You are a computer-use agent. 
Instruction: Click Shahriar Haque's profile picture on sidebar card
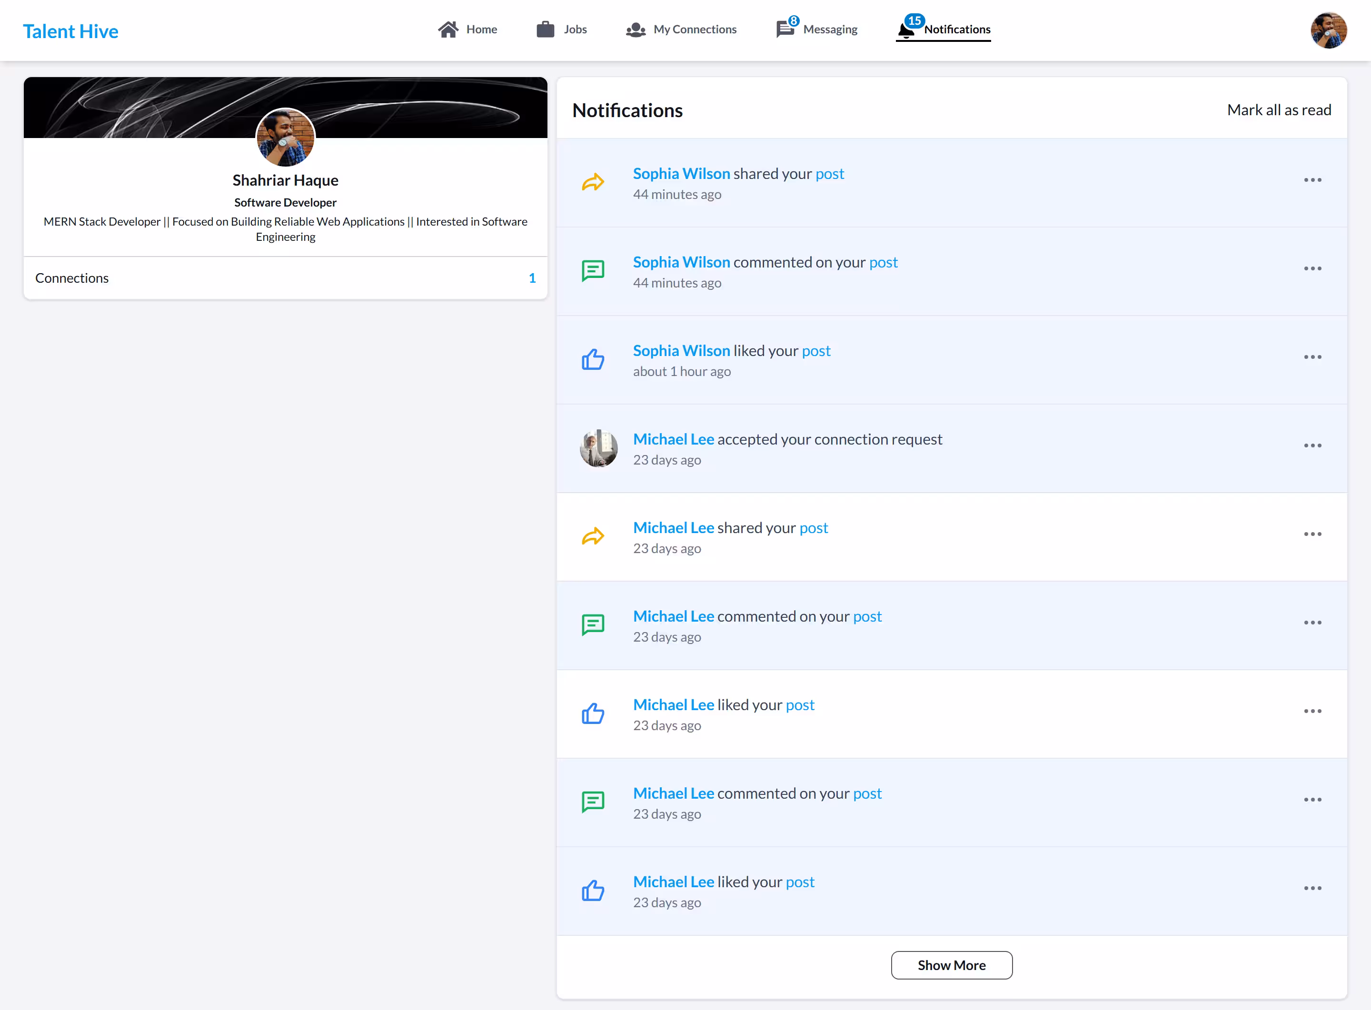point(285,137)
